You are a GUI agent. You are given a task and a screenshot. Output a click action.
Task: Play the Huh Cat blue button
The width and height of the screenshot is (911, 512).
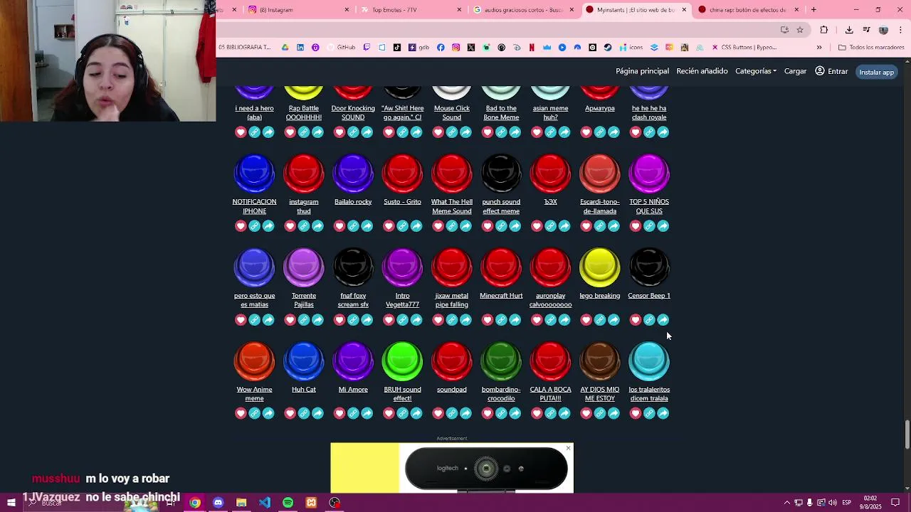(304, 361)
